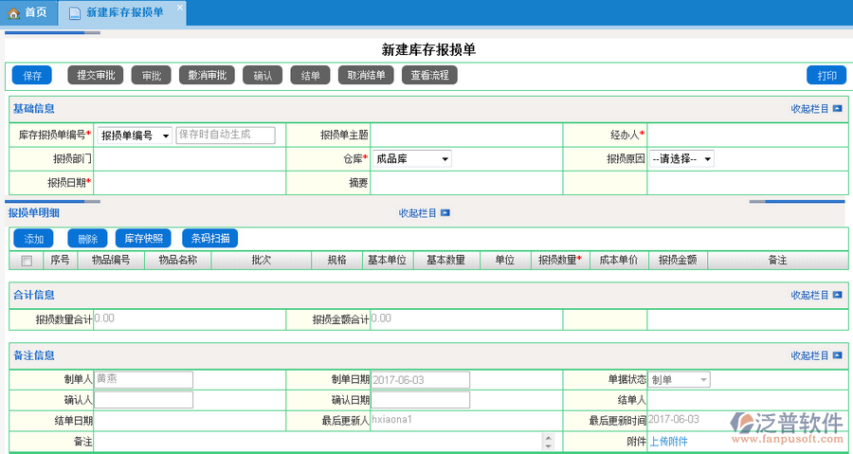Toggle the select-all checkbox in detail table header
This screenshot has width=853, height=454.
pyautogui.click(x=27, y=261)
